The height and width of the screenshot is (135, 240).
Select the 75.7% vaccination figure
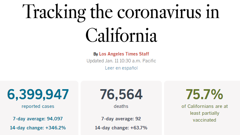pos(204,94)
